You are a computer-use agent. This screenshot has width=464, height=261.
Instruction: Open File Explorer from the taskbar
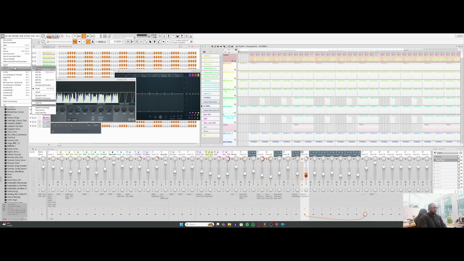tap(229, 224)
